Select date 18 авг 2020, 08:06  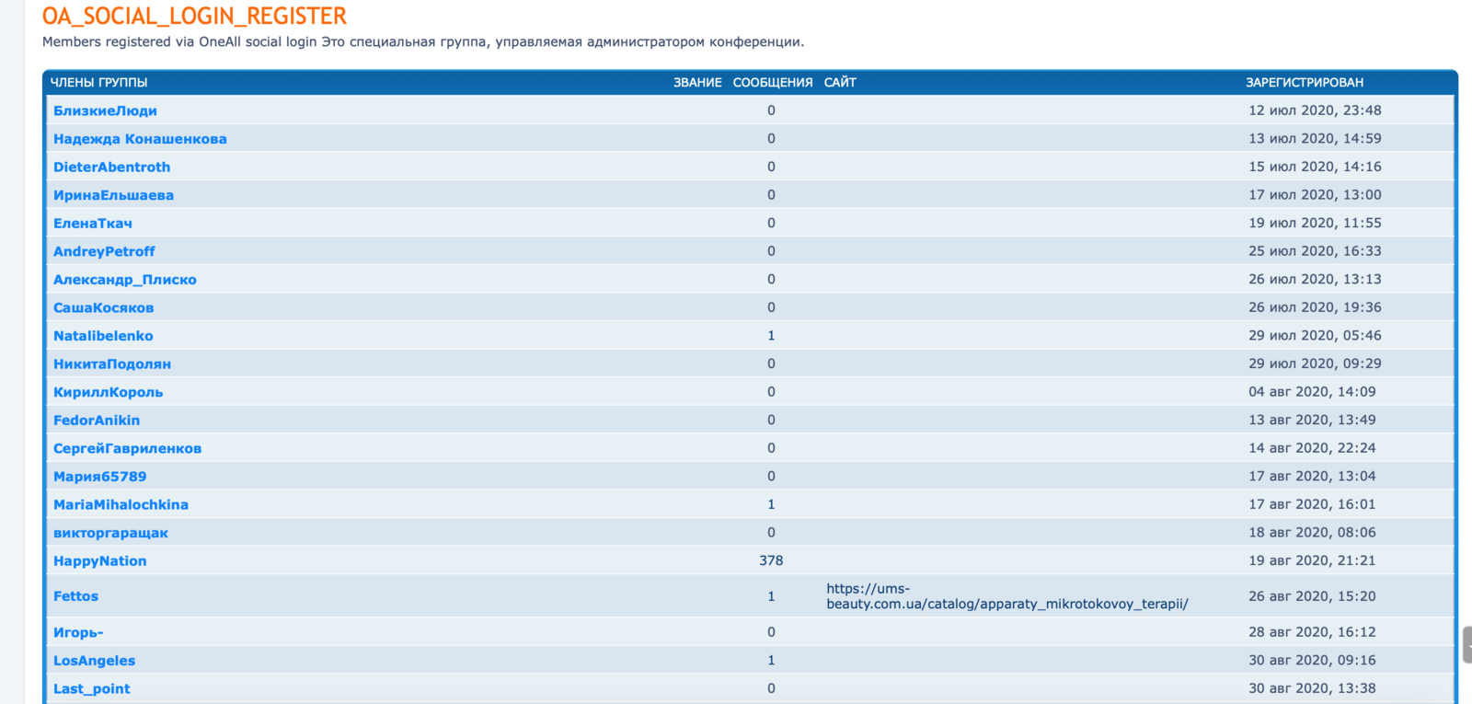tap(1312, 532)
